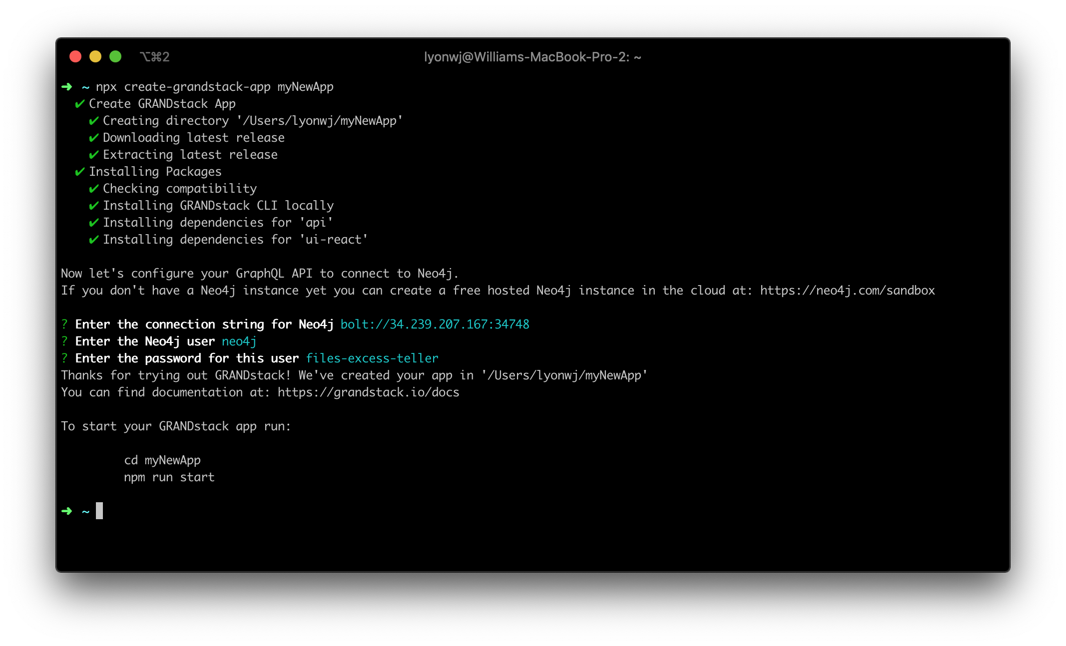Open the https://grandstack.io/docs documentation link

(368, 392)
